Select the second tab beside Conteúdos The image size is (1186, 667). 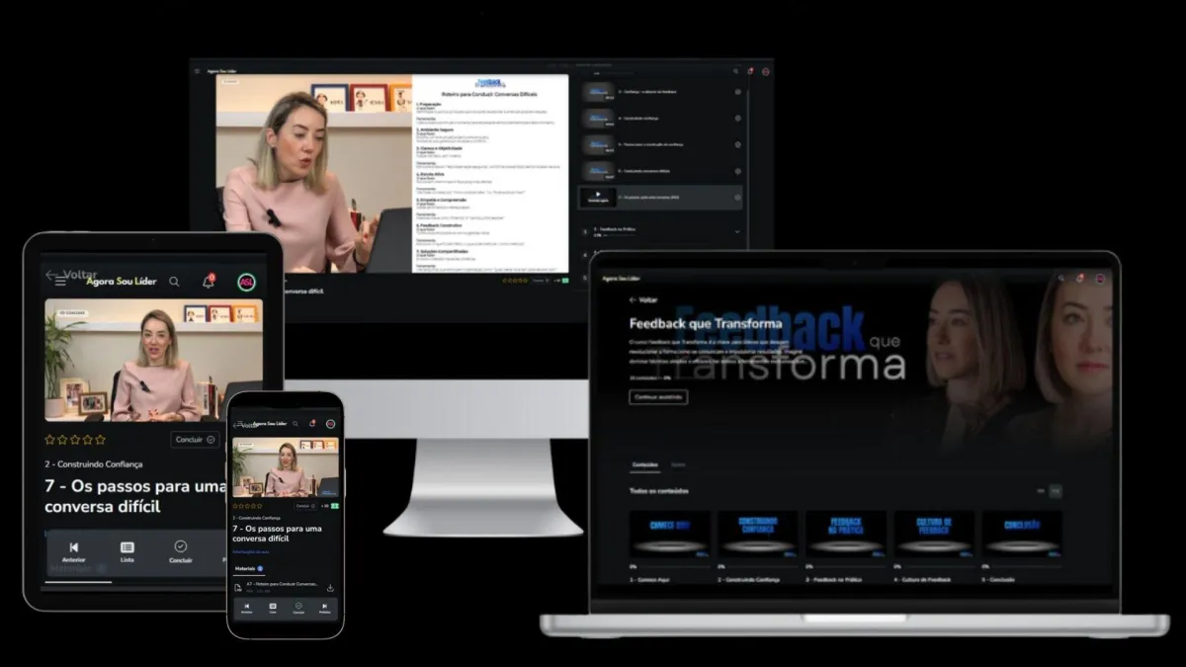[678, 464]
